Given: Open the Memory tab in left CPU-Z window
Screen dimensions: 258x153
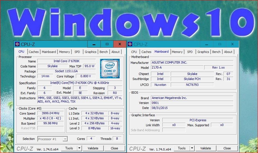Looking at the screenshot, I should [x=64, y=52].
